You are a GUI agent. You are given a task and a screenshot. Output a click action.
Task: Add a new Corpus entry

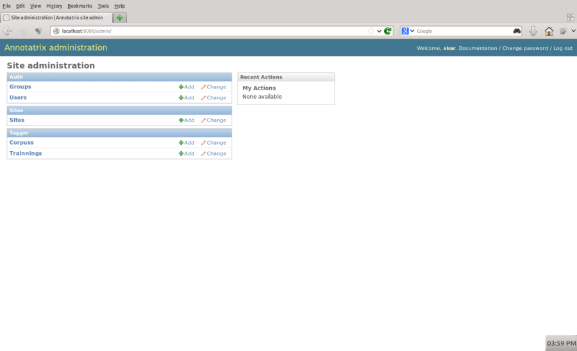187,143
